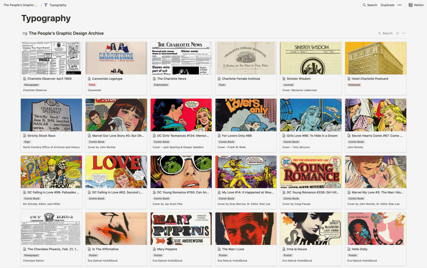Click the Typography breadcrumb item

pos(58,5)
